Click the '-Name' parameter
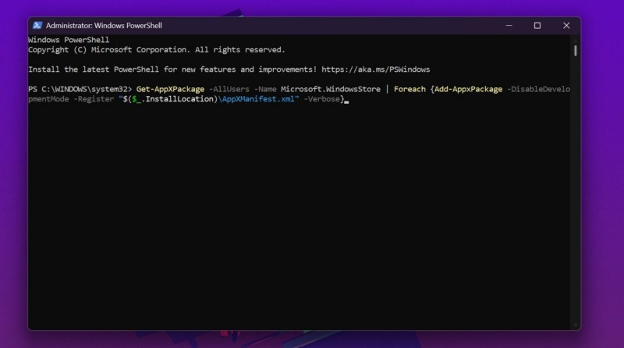This screenshot has width=624, height=348. click(265, 89)
